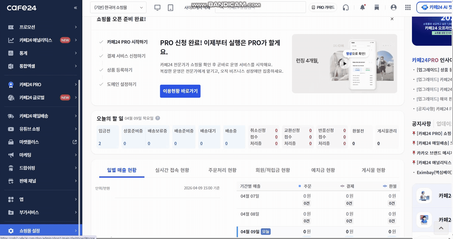Click the 통합엑셀 sidebar icon
Image resolution: width=453 pixels, height=239 pixels.
11,66
